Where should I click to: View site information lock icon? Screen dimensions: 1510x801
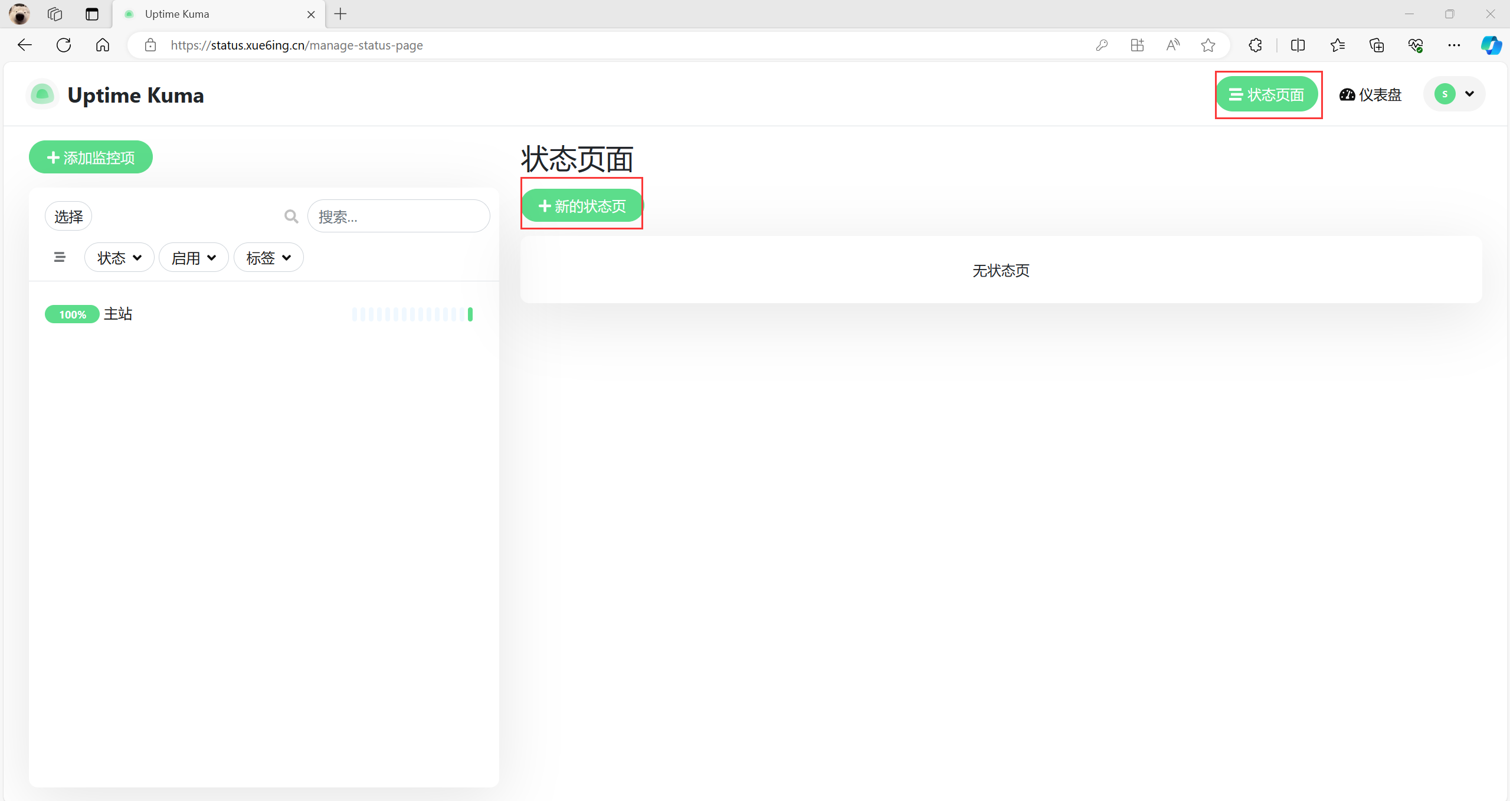pos(150,45)
